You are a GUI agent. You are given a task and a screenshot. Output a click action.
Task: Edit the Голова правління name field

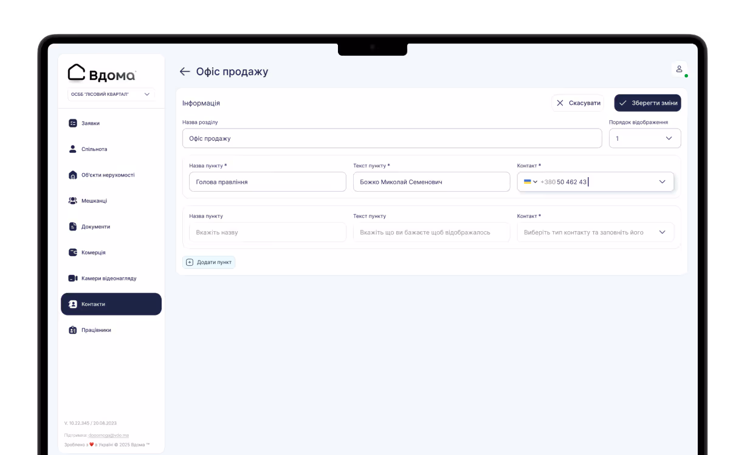267,181
